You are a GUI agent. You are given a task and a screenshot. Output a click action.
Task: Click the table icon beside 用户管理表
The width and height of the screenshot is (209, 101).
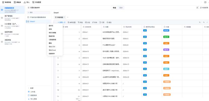(2, 18)
